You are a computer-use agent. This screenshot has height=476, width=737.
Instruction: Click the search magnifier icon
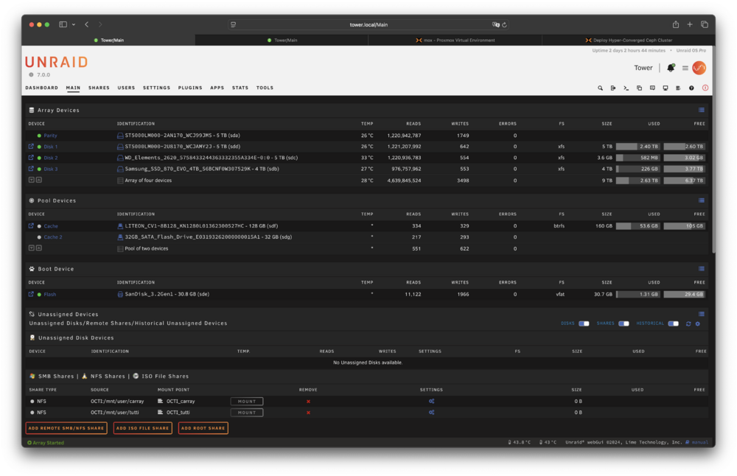(x=600, y=88)
